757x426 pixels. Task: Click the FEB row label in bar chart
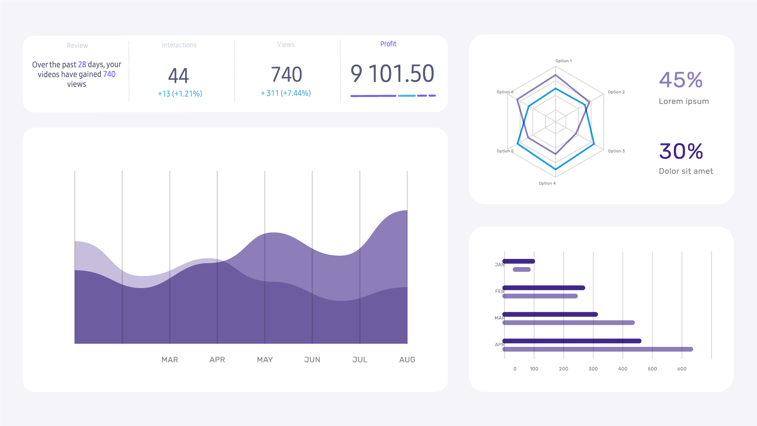499,292
